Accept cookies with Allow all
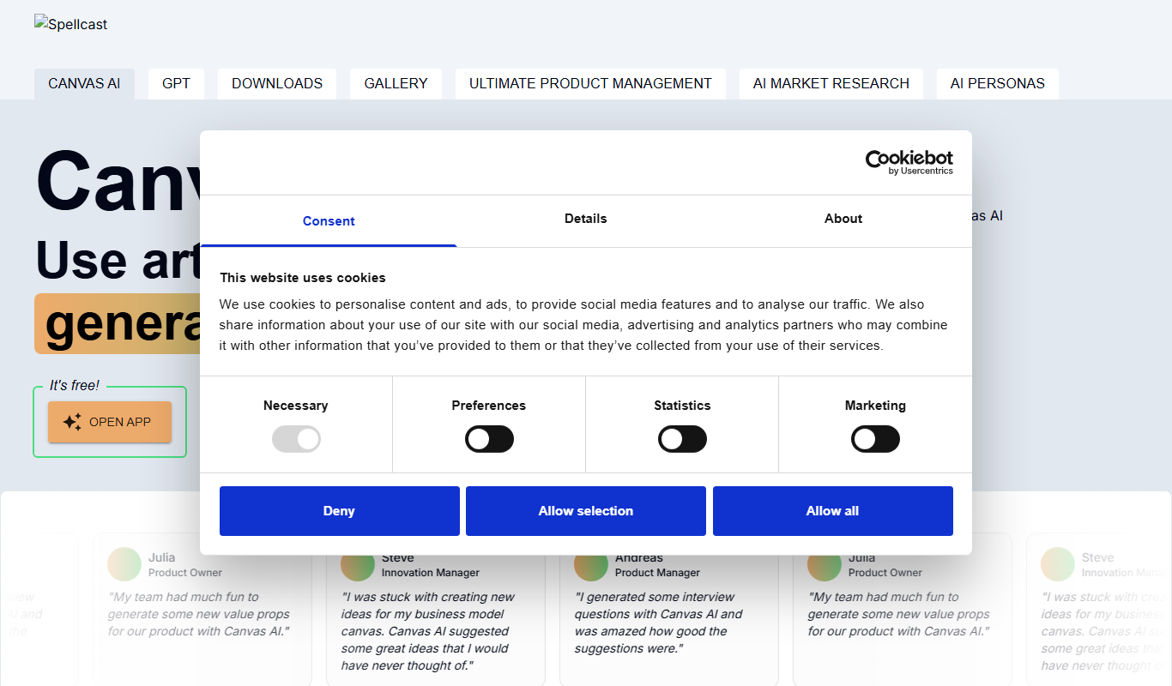1172x686 pixels. [833, 511]
